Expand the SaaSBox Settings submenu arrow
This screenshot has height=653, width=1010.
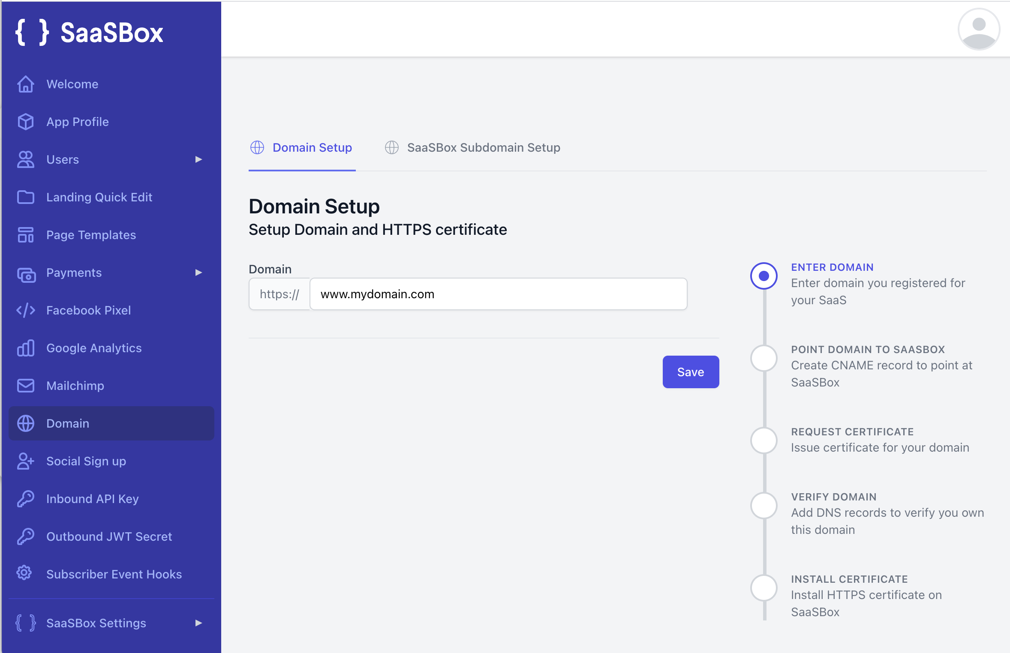pyautogui.click(x=198, y=623)
